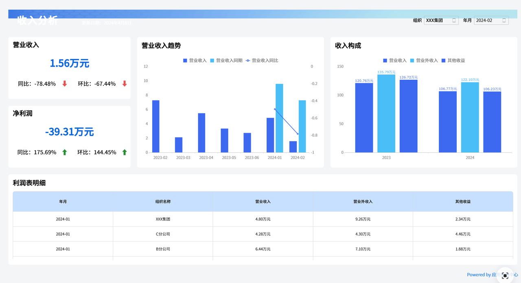Click the red down arrow next to 同比 -78.48%

64,83
